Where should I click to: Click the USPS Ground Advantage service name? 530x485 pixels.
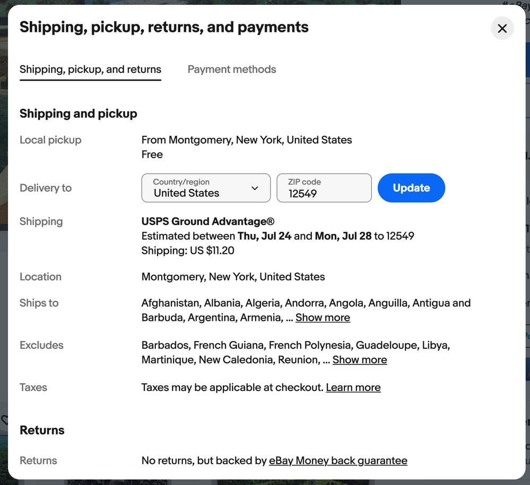tap(208, 222)
